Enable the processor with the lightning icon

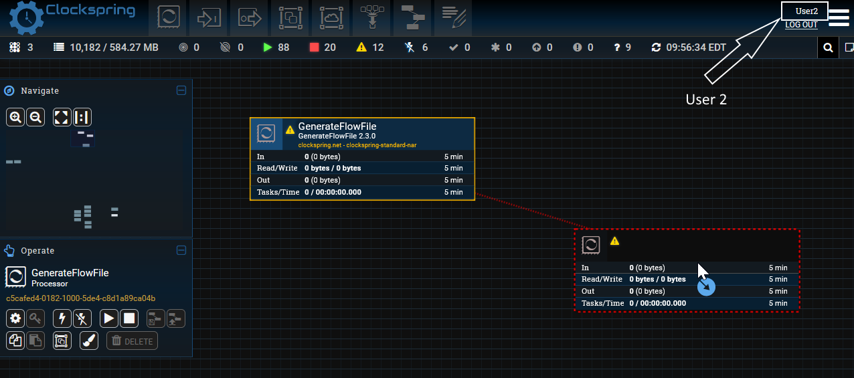[62, 318]
